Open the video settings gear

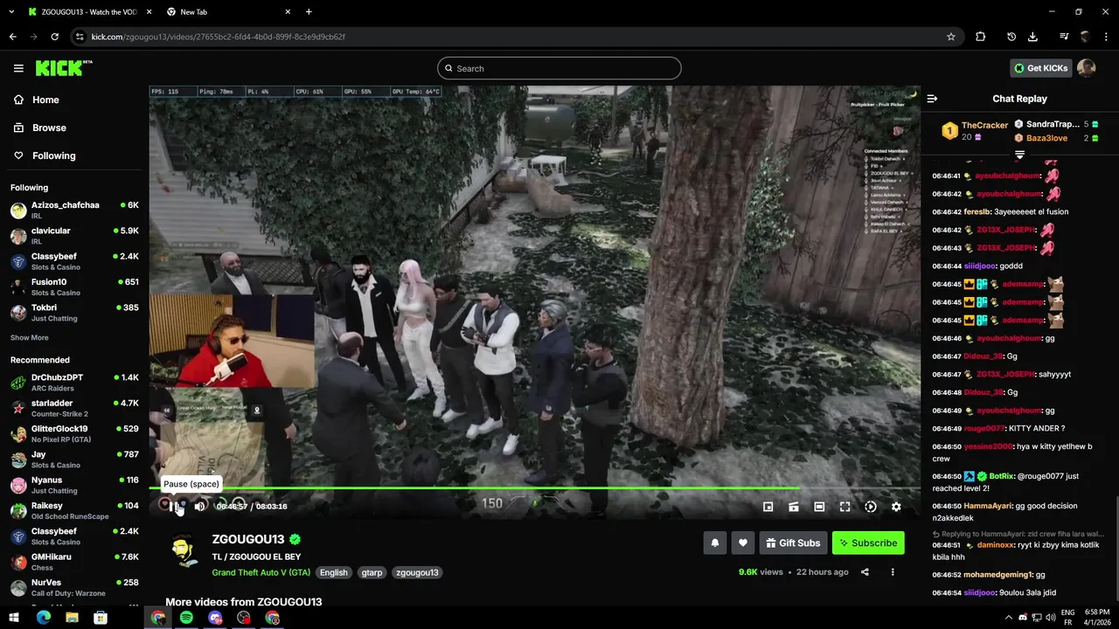896,507
